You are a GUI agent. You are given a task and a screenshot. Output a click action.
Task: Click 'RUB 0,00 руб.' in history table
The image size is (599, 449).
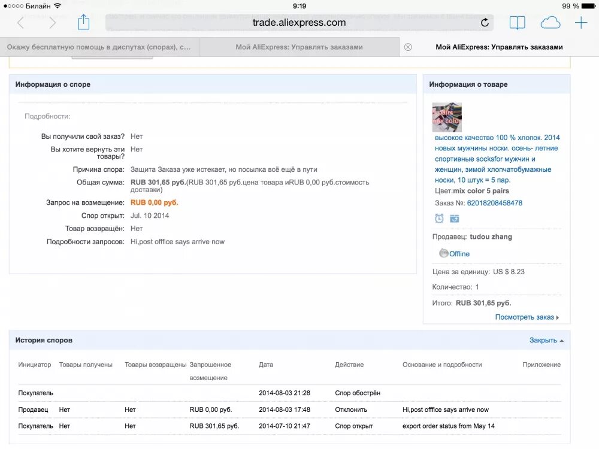point(210,409)
